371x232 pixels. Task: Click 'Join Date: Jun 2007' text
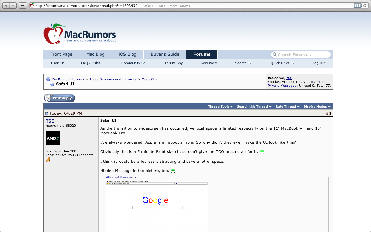[x=62, y=151]
